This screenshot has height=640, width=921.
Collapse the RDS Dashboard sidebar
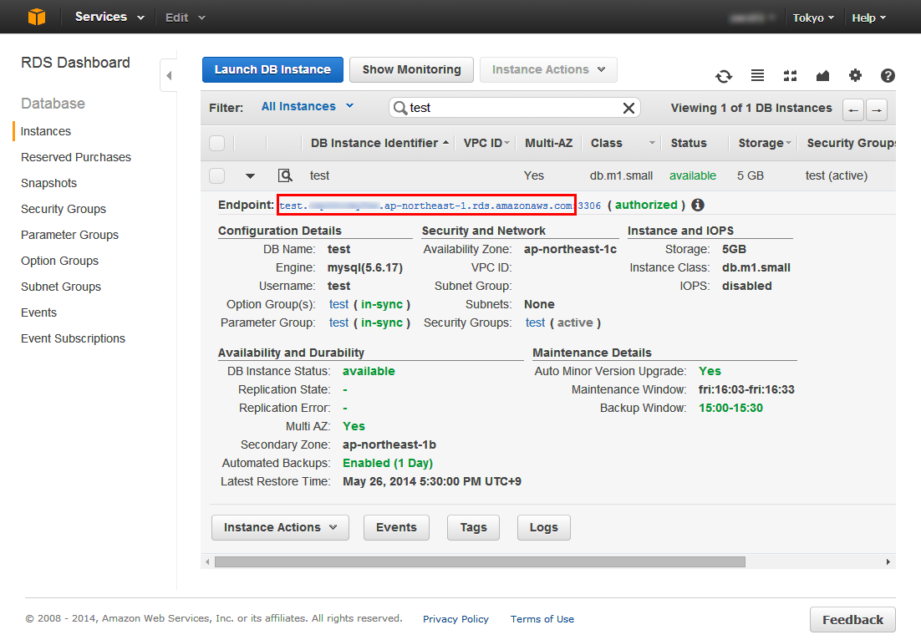(x=169, y=75)
